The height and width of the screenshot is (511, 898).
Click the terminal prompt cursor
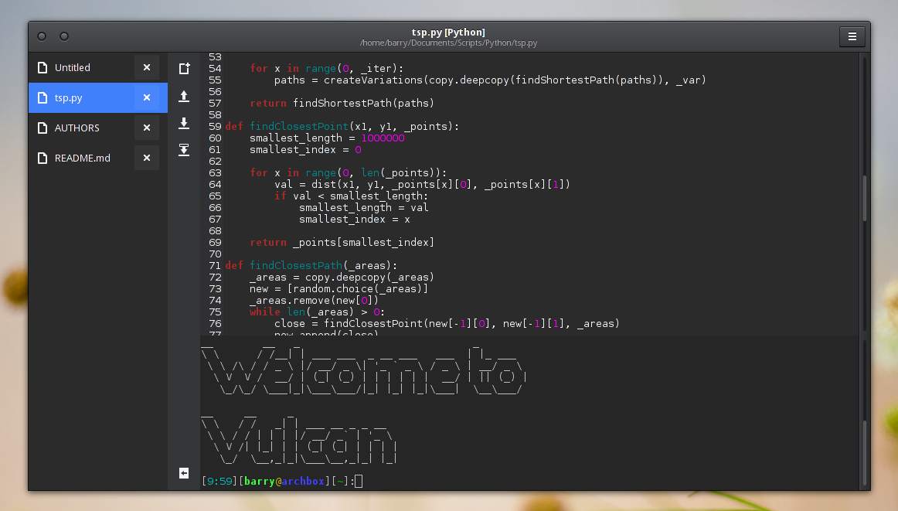tap(359, 481)
